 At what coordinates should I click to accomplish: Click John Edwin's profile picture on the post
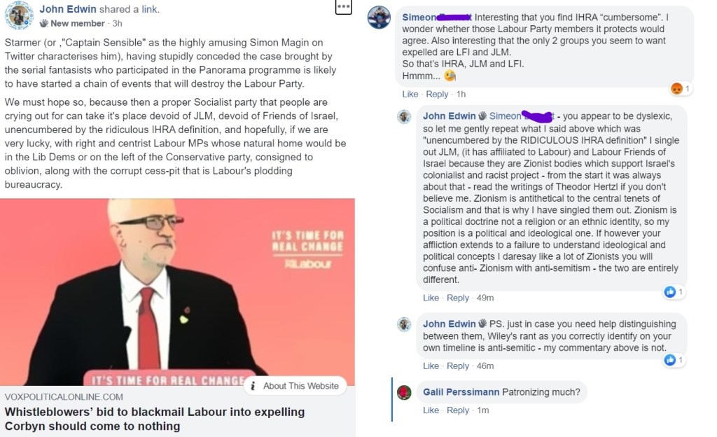19,15
